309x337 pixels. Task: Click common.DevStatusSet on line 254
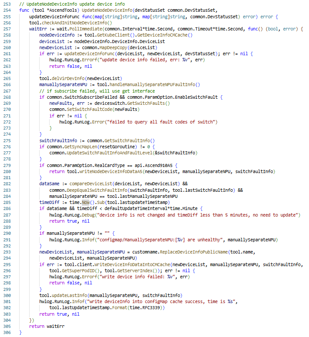pos(191,10)
